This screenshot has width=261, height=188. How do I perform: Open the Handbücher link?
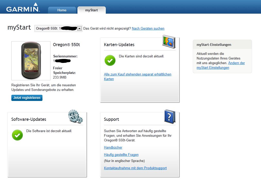pos(113,147)
